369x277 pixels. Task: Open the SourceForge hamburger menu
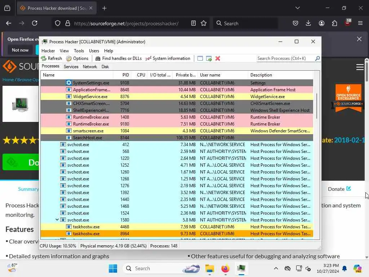tap(360, 67)
